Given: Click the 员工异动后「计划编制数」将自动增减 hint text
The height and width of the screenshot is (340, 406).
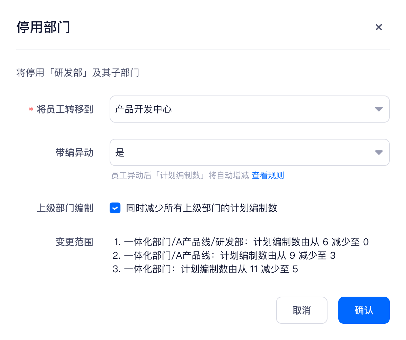Looking at the screenshot, I should click(x=180, y=175).
